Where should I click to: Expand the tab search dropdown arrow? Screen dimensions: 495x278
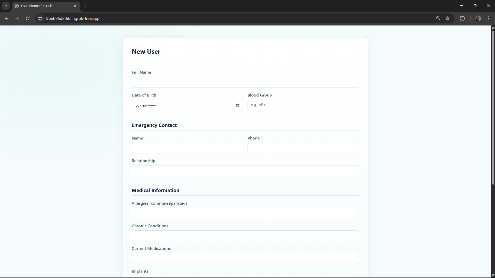(6, 6)
